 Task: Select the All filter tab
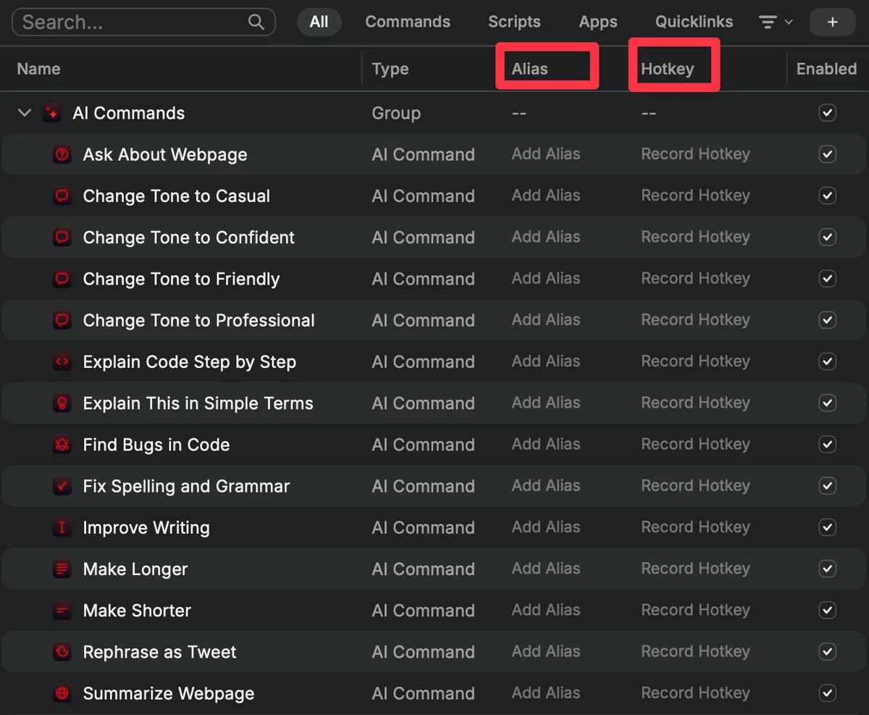319,22
